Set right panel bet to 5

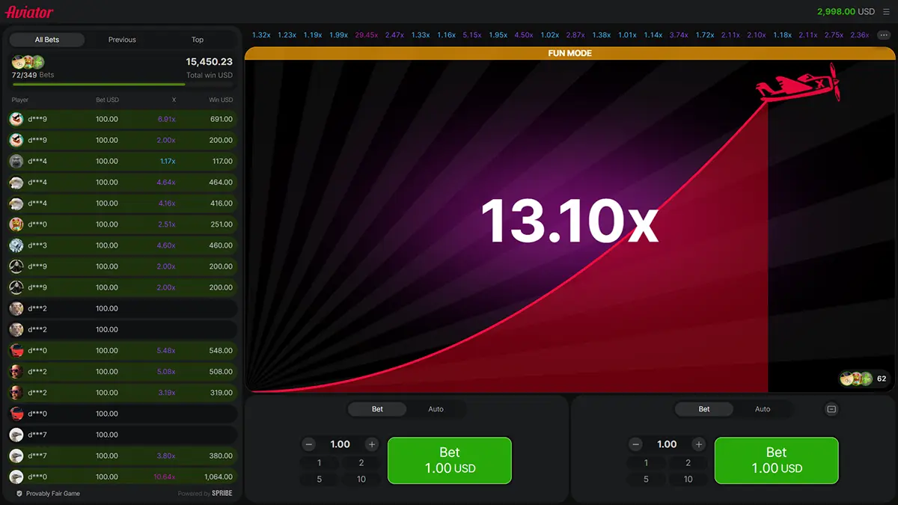pyautogui.click(x=647, y=479)
